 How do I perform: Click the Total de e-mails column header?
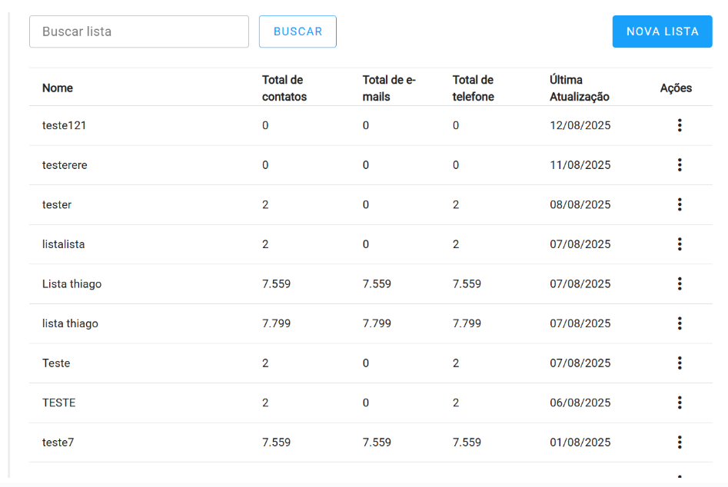point(388,88)
